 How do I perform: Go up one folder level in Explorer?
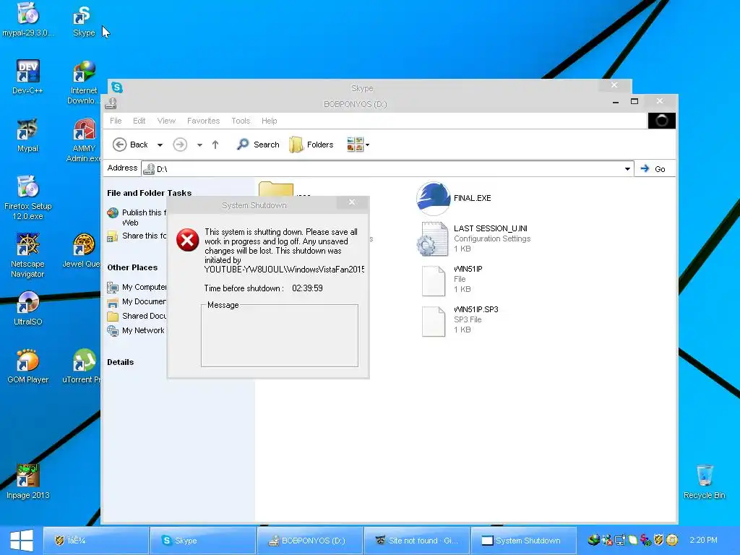[215, 145]
